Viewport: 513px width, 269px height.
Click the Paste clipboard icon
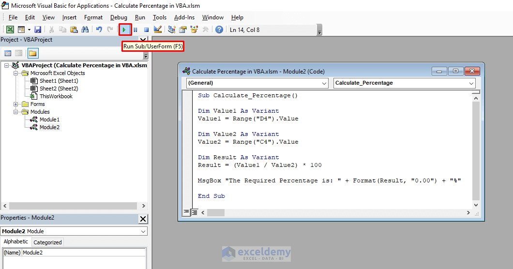point(74,30)
